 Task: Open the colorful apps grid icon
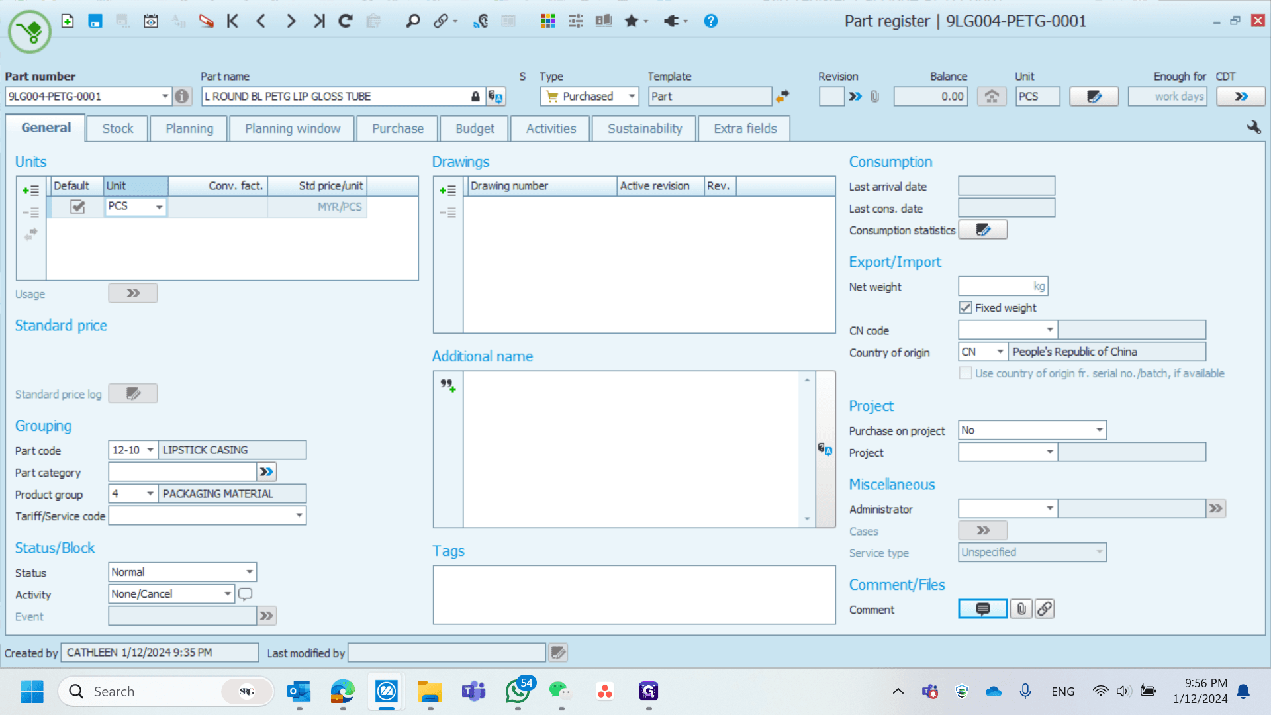(547, 21)
